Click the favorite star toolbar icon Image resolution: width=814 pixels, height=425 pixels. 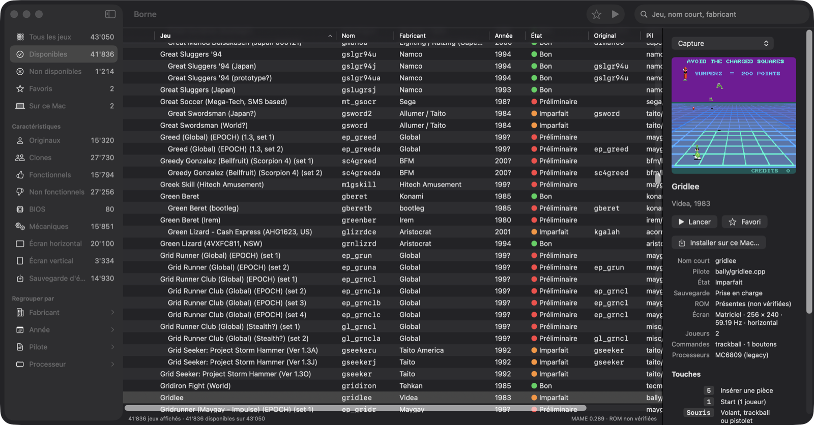click(x=596, y=14)
